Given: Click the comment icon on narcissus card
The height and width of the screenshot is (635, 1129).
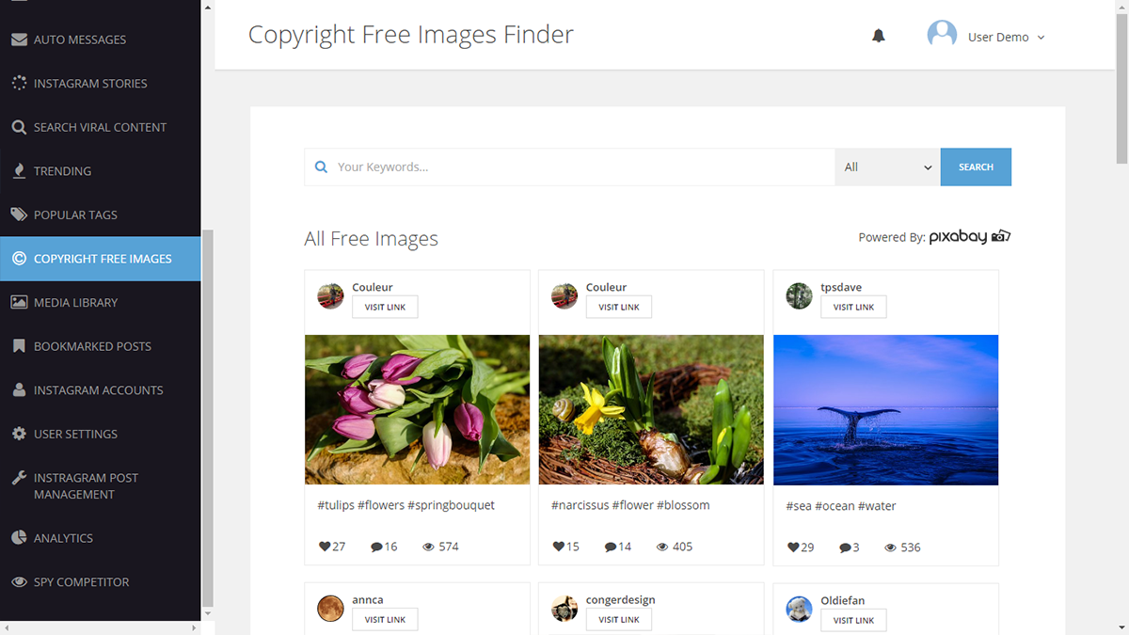Looking at the screenshot, I should pyautogui.click(x=612, y=547).
